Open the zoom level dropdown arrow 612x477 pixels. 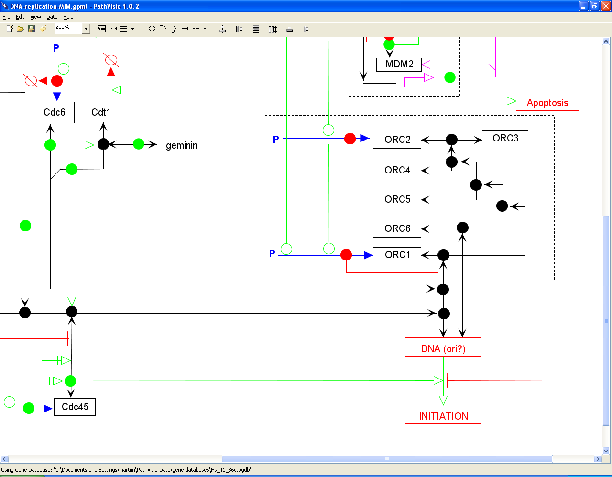click(x=87, y=29)
